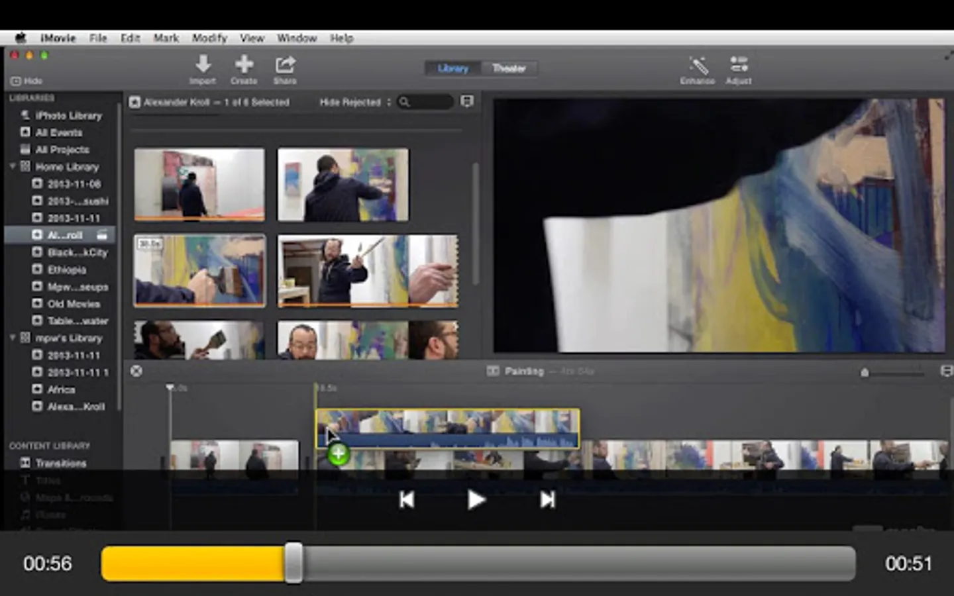Select the clip of man holding up brush
This screenshot has height=596, width=954.
click(x=368, y=270)
